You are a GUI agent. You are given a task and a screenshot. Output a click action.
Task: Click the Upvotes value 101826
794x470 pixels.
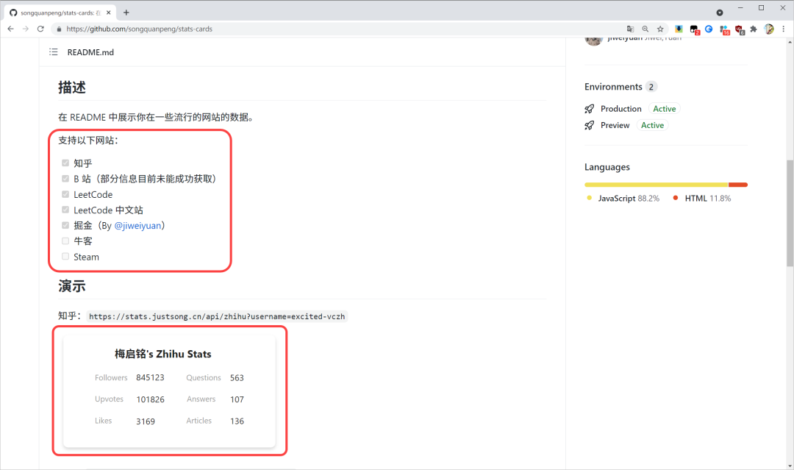[150, 399]
